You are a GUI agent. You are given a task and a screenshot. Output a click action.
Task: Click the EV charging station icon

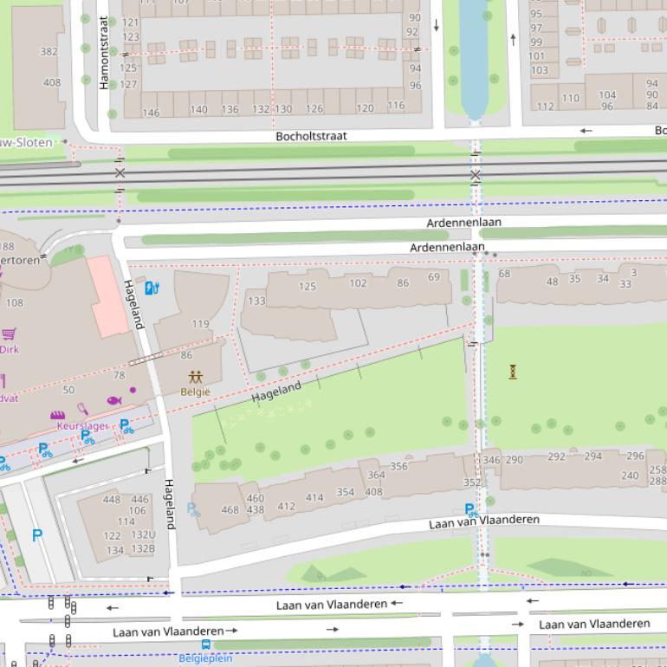click(x=152, y=288)
